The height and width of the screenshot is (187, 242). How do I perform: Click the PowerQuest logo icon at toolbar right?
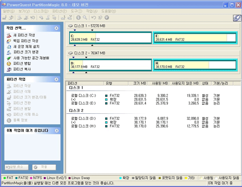pos(237,18)
